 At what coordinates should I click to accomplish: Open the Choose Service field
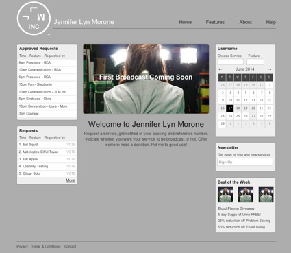(231, 62)
